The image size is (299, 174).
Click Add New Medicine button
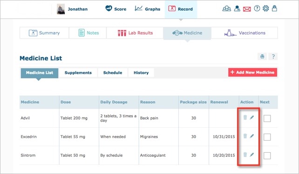tap(252, 72)
